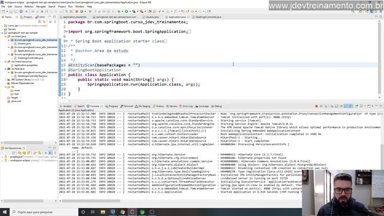Image resolution: width=384 pixels, height=216 pixels.
Task: Expand the Servers project node
Action: 2,29
